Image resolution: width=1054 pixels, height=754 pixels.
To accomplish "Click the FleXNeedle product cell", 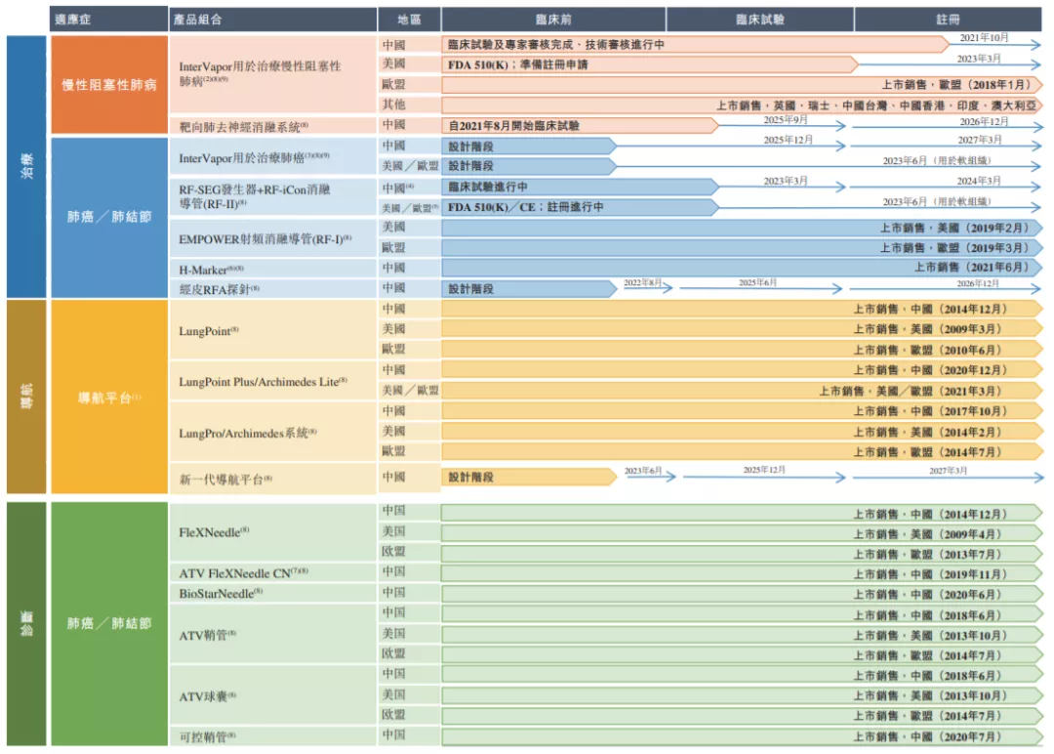I will 273,532.
